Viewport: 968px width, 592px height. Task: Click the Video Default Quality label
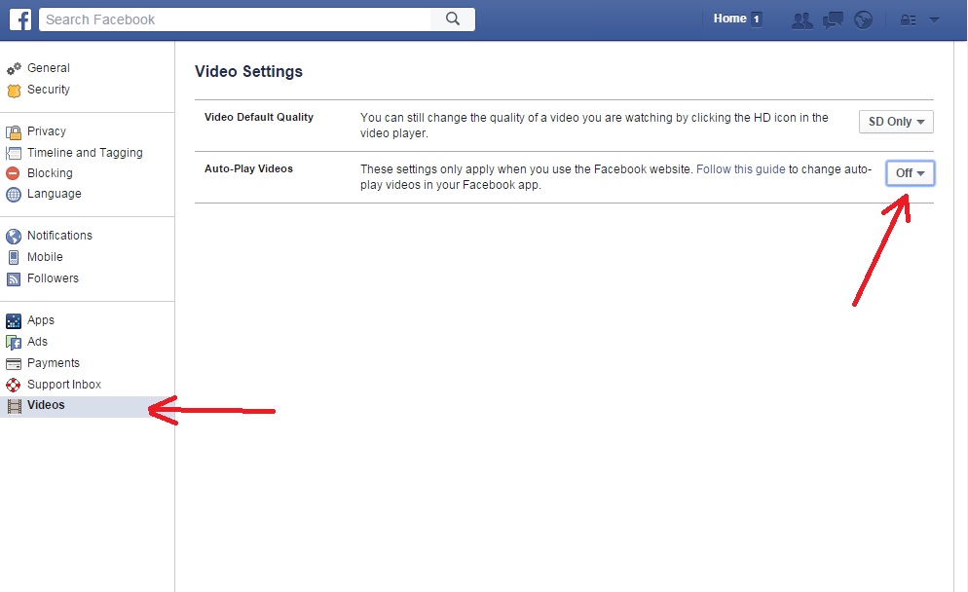click(259, 117)
